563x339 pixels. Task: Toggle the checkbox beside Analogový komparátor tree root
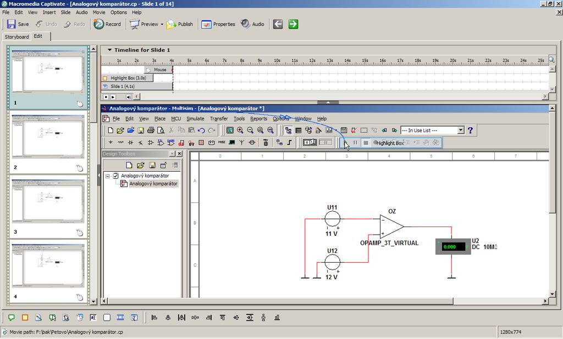tap(115, 176)
